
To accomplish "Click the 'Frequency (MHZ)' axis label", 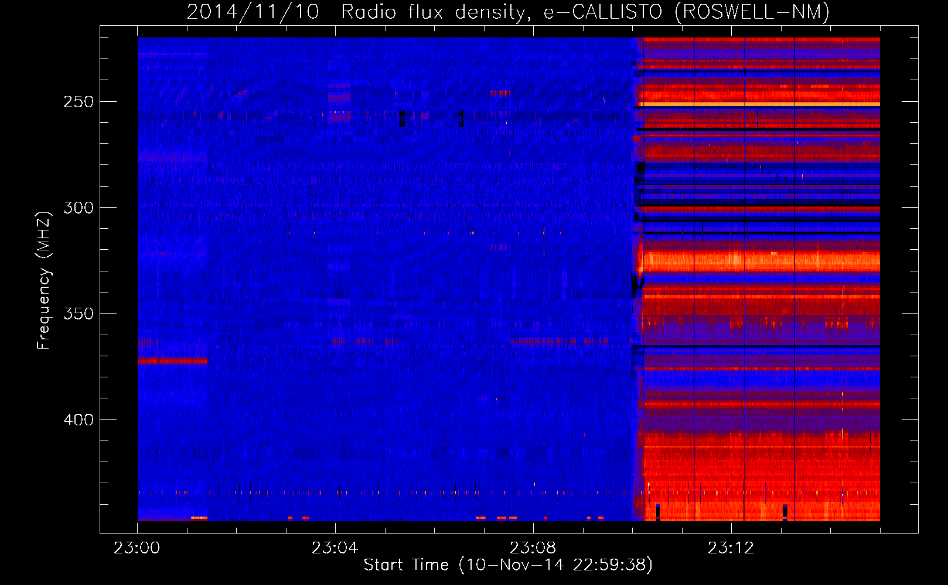I will 44,281.
